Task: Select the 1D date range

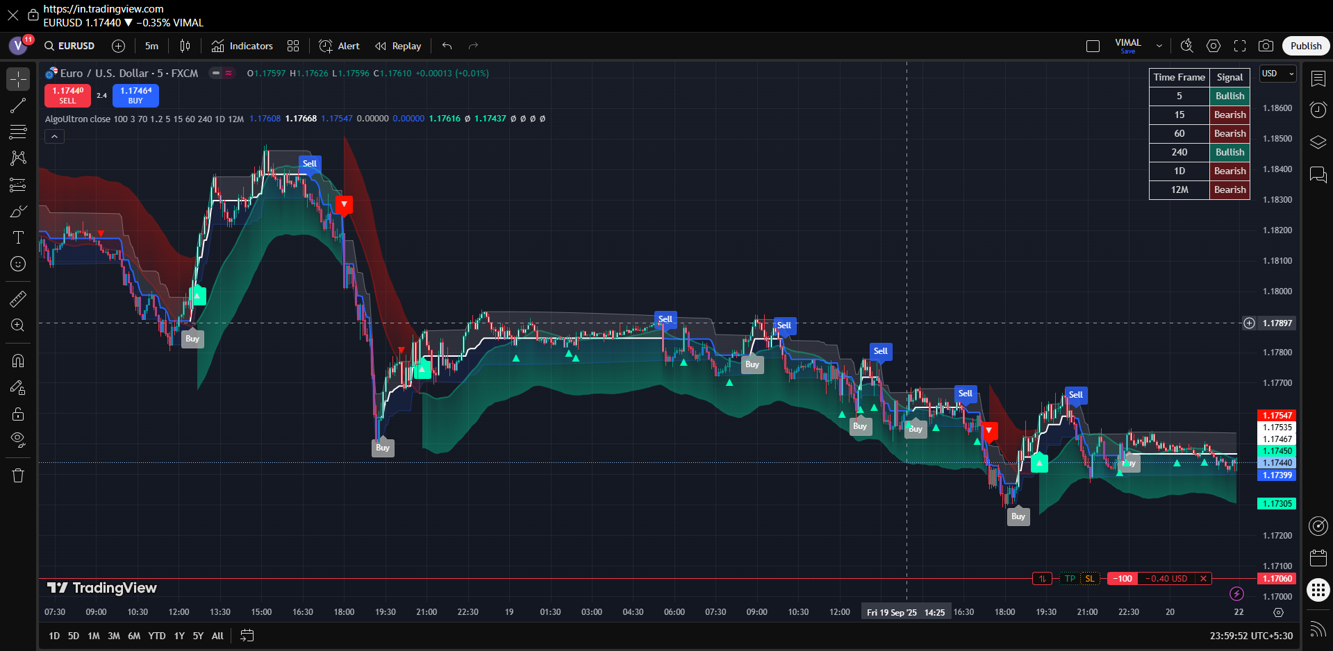Action: click(54, 636)
